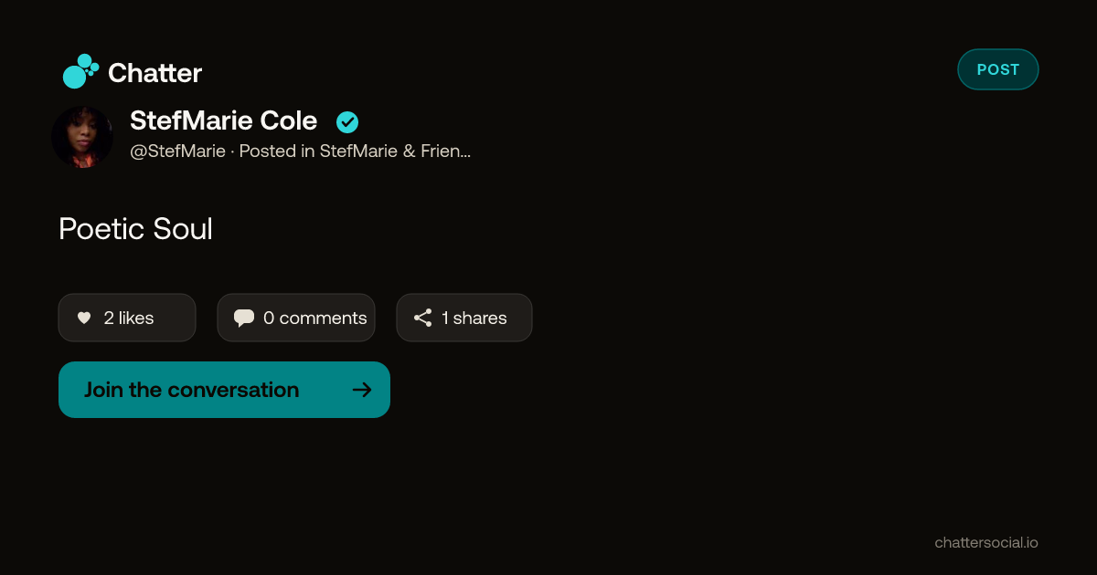Click the speech bubble comment icon

pyautogui.click(x=244, y=318)
